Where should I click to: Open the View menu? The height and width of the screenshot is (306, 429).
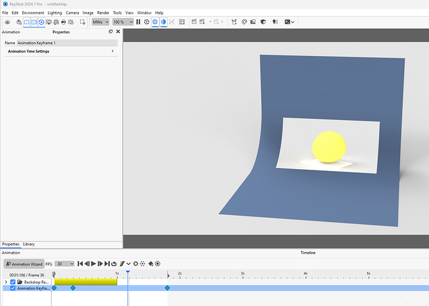point(129,12)
